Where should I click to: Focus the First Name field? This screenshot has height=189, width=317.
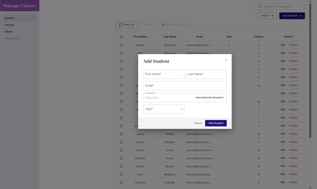[164, 74]
